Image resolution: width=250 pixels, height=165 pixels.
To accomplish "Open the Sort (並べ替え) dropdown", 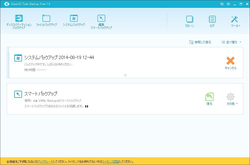I will [x=230, y=42].
